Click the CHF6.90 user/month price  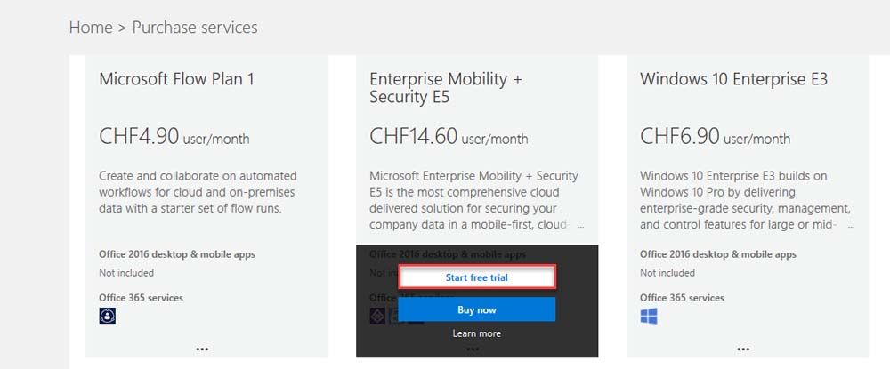[x=716, y=137]
